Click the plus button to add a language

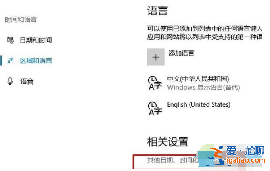(156, 57)
